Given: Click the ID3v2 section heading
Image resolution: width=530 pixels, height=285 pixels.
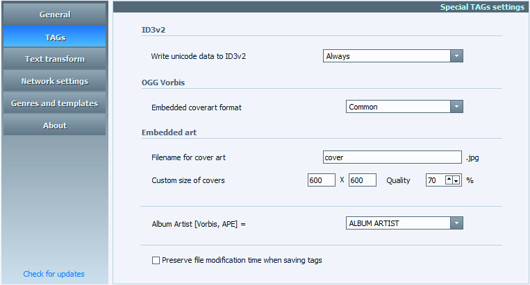Looking at the screenshot, I should pyautogui.click(x=154, y=30).
